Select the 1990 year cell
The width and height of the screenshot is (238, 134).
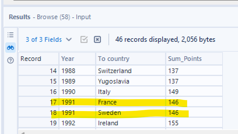[x=77, y=92]
